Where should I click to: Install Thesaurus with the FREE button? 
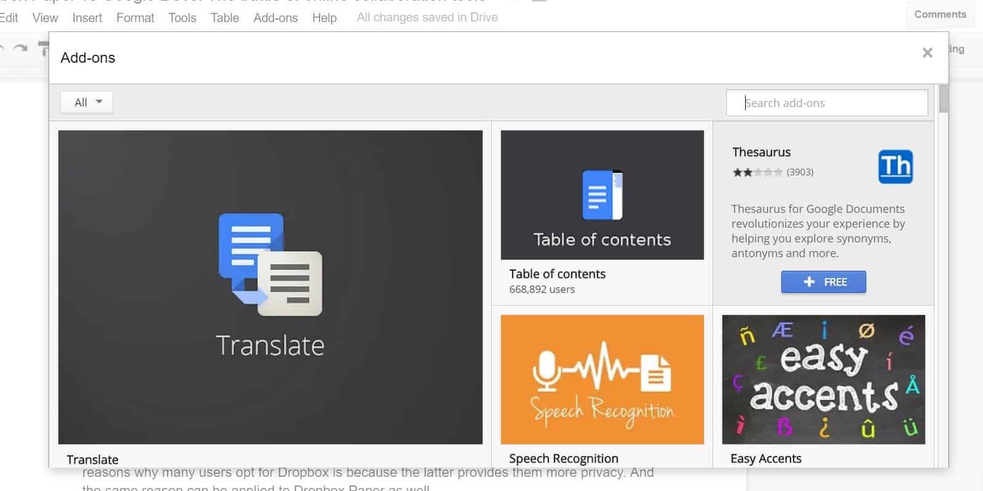pyautogui.click(x=824, y=282)
